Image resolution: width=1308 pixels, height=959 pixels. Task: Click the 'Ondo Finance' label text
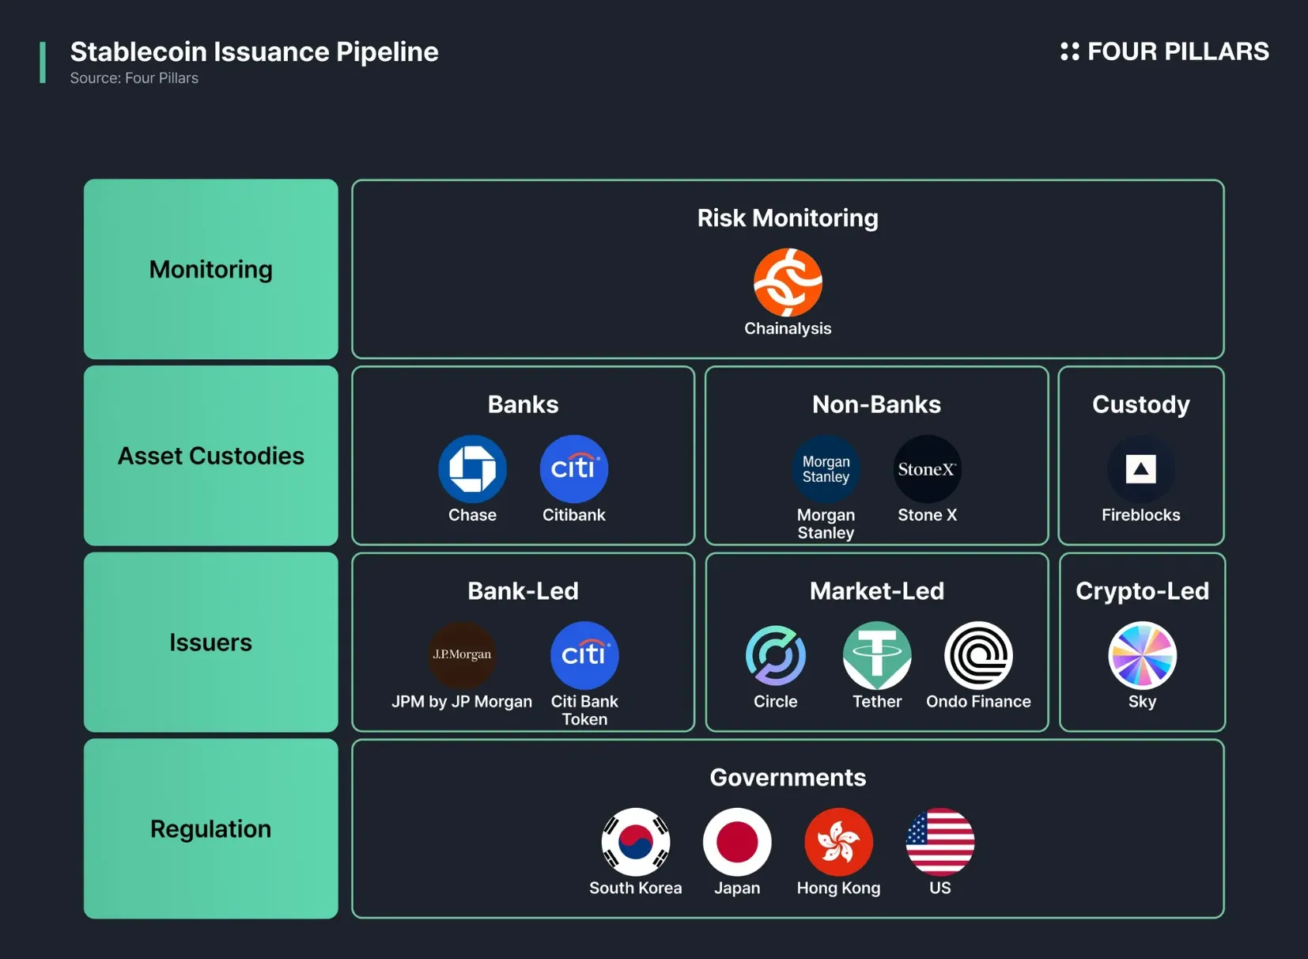pos(978,702)
